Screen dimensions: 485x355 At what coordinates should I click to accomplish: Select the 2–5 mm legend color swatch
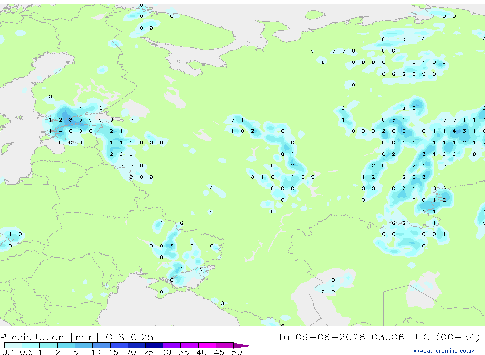pyautogui.click(x=66, y=345)
